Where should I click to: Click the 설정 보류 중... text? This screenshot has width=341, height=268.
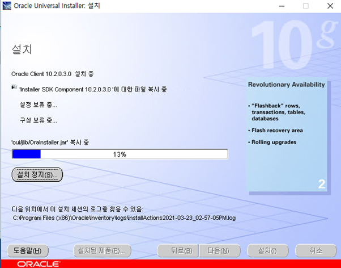click(x=39, y=105)
